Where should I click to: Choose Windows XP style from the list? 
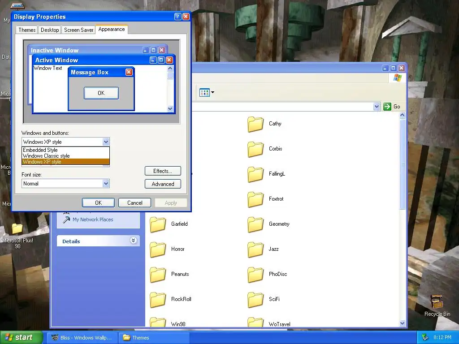(65, 162)
